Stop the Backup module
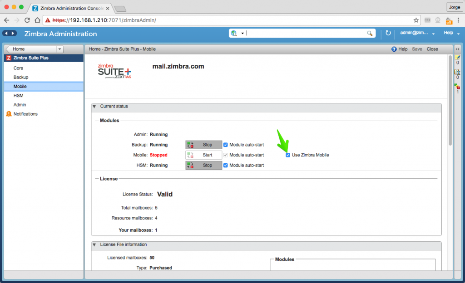 pyautogui.click(x=204, y=145)
